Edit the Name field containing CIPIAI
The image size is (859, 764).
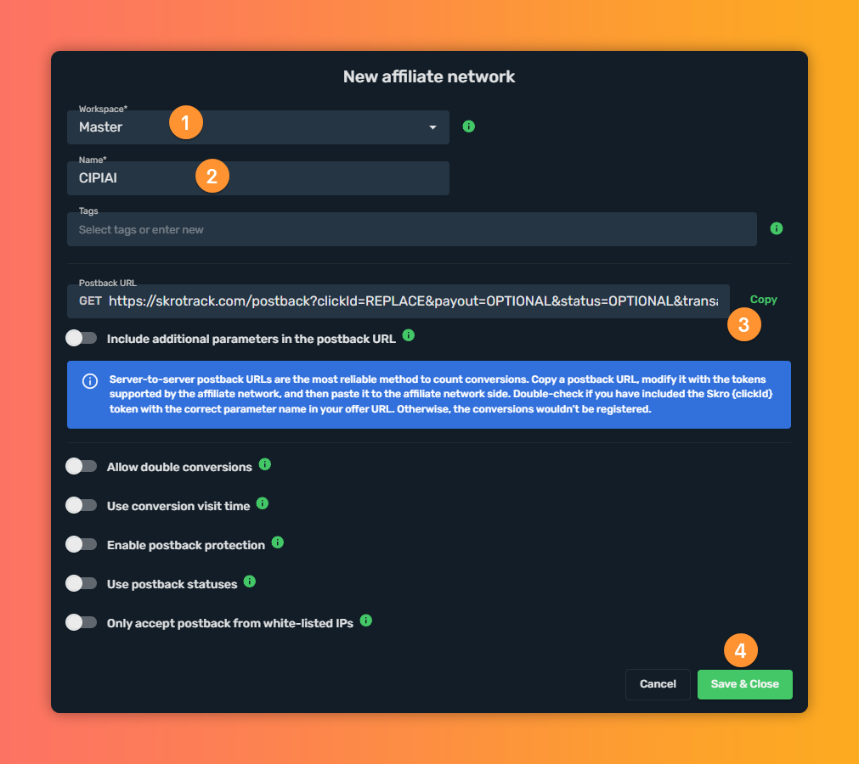click(258, 178)
